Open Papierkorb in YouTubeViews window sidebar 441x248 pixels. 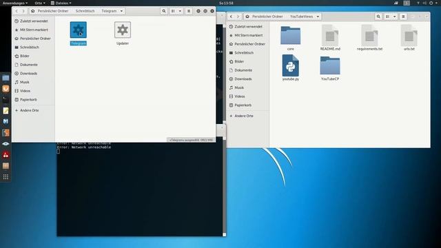pyautogui.click(x=248, y=105)
